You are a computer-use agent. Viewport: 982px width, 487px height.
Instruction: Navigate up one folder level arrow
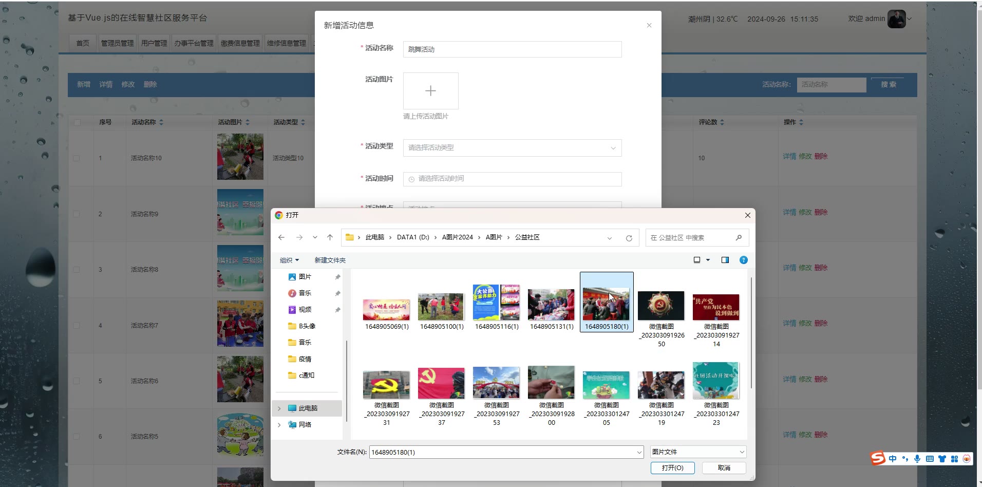coord(330,237)
